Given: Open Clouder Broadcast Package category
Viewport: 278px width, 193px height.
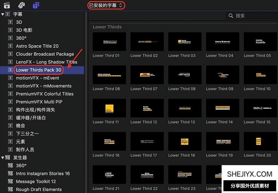Looking at the screenshot, I should click(45, 54).
